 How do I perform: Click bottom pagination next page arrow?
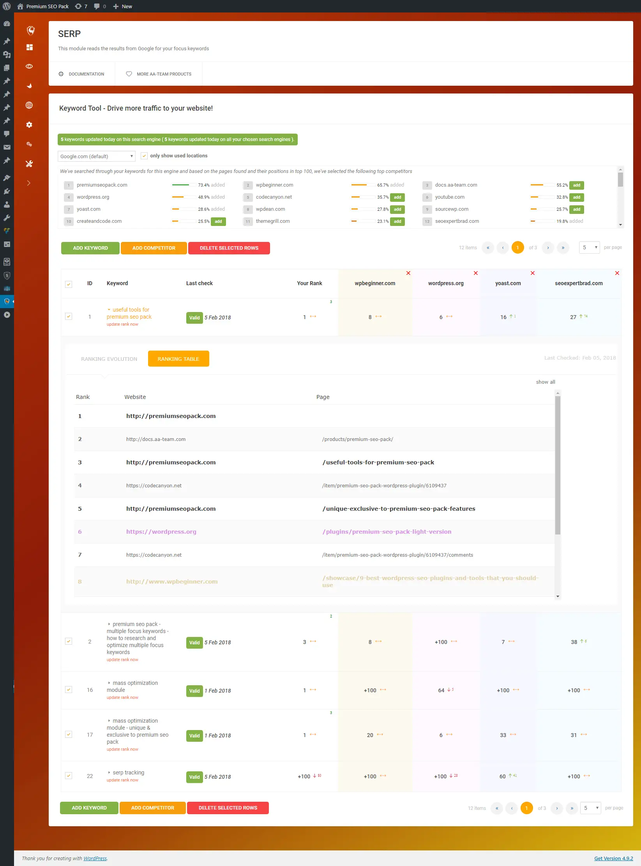tap(557, 808)
